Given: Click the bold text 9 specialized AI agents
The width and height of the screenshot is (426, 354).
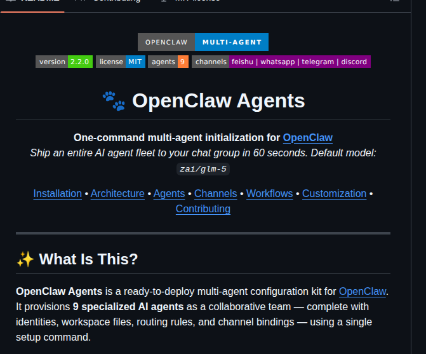Looking at the screenshot, I should coord(128,307).
